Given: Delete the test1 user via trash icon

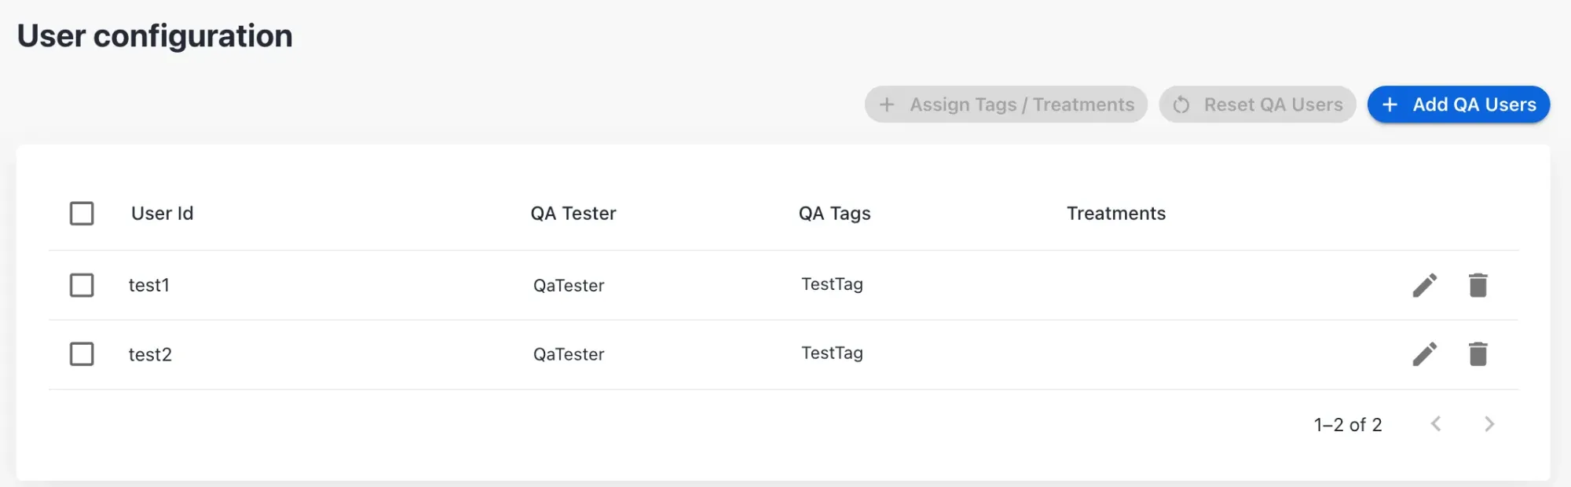Looking at the screenshot, I should pos(1478,285).
